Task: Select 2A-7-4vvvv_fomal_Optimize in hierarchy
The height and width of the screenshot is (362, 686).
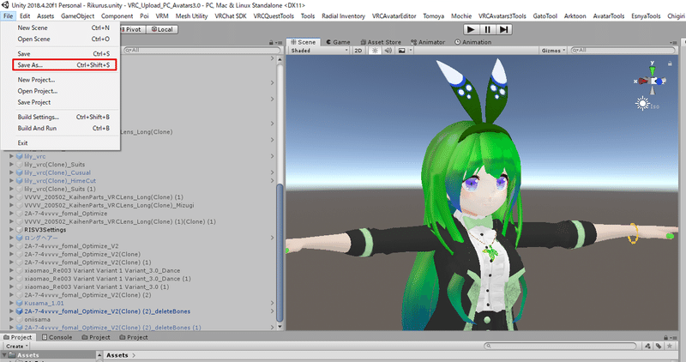Action: tap(66, 214)
